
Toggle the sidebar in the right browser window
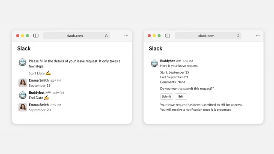click(167, 36)
